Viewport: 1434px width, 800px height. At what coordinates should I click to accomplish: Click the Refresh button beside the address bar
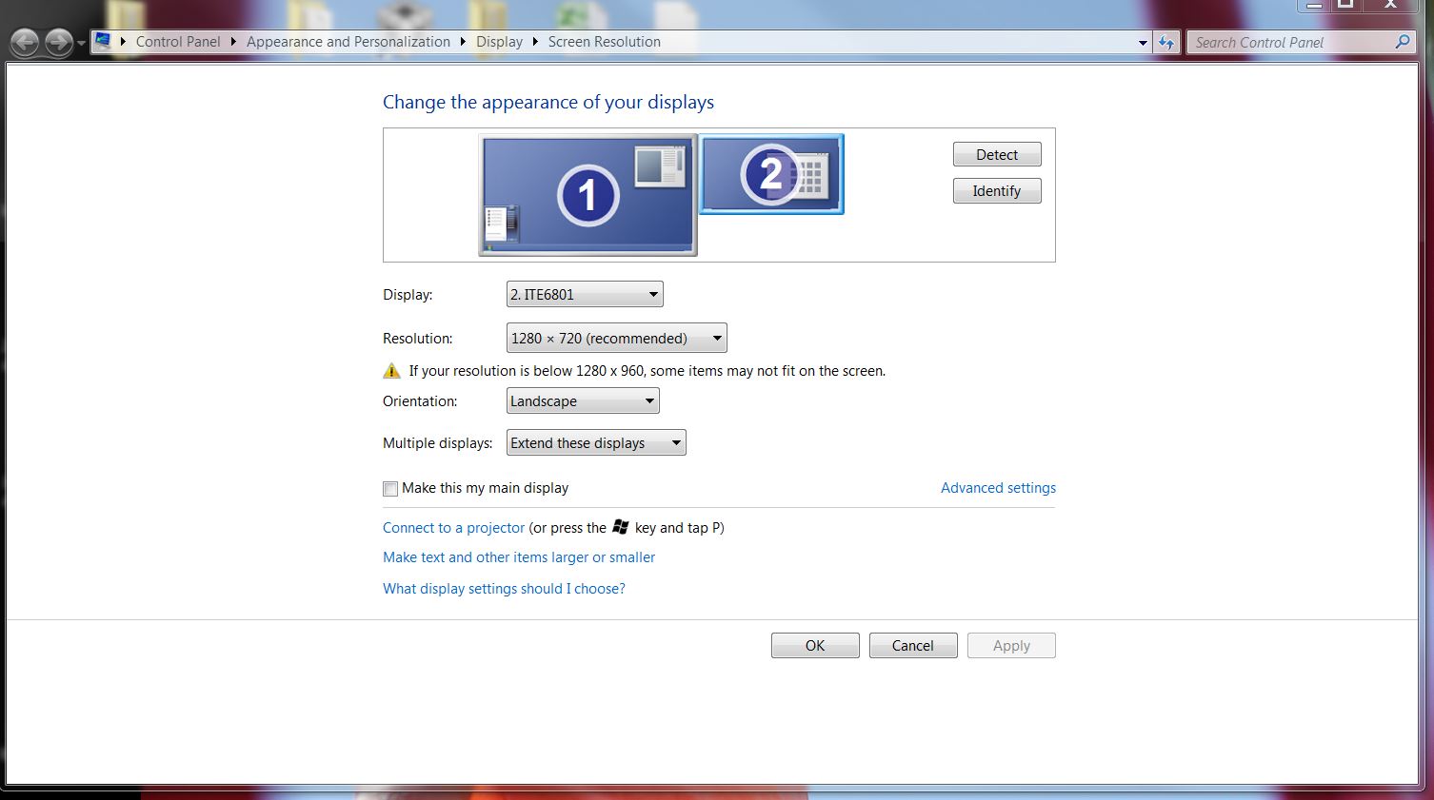[1166, 42]
